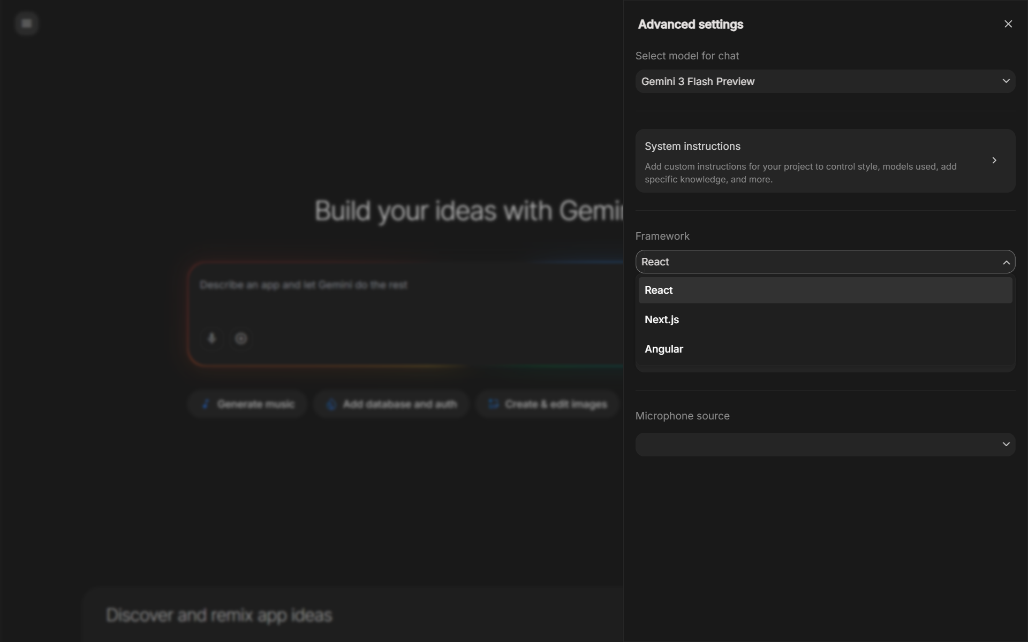Click the 'Select model for chat' label

(687, 56)
